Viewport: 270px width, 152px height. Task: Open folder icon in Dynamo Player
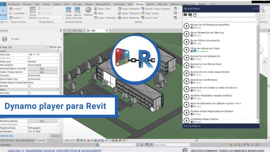click(x=185, y=15)
